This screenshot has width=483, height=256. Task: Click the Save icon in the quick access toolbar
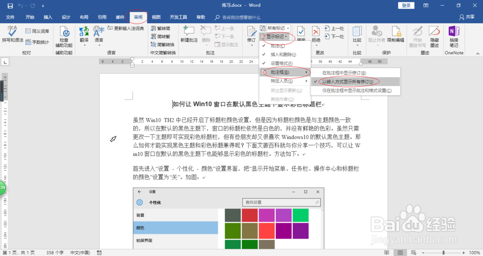click(10, 5)
